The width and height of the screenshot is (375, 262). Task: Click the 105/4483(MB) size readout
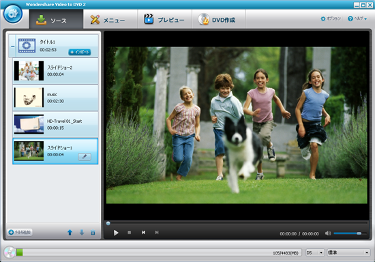point(286,253)
